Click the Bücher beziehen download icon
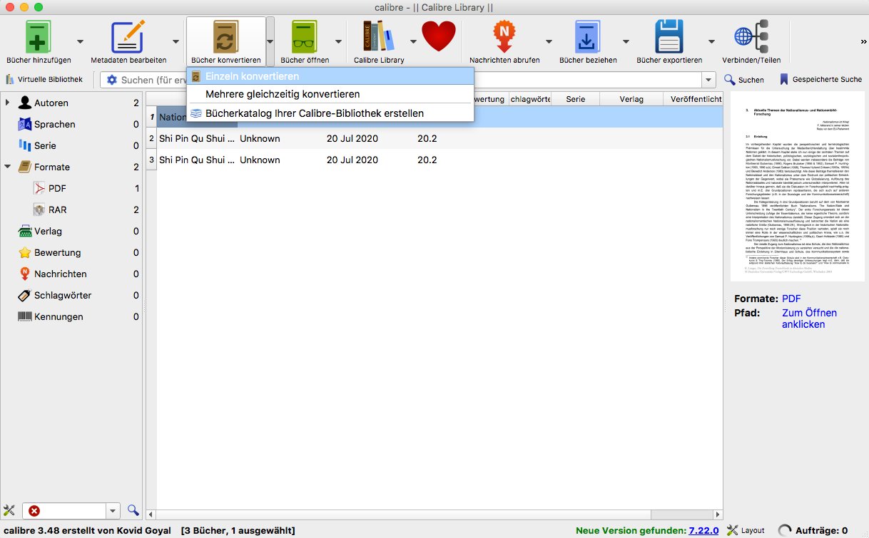This screenshot has height=538, width=869. [588, 36]
